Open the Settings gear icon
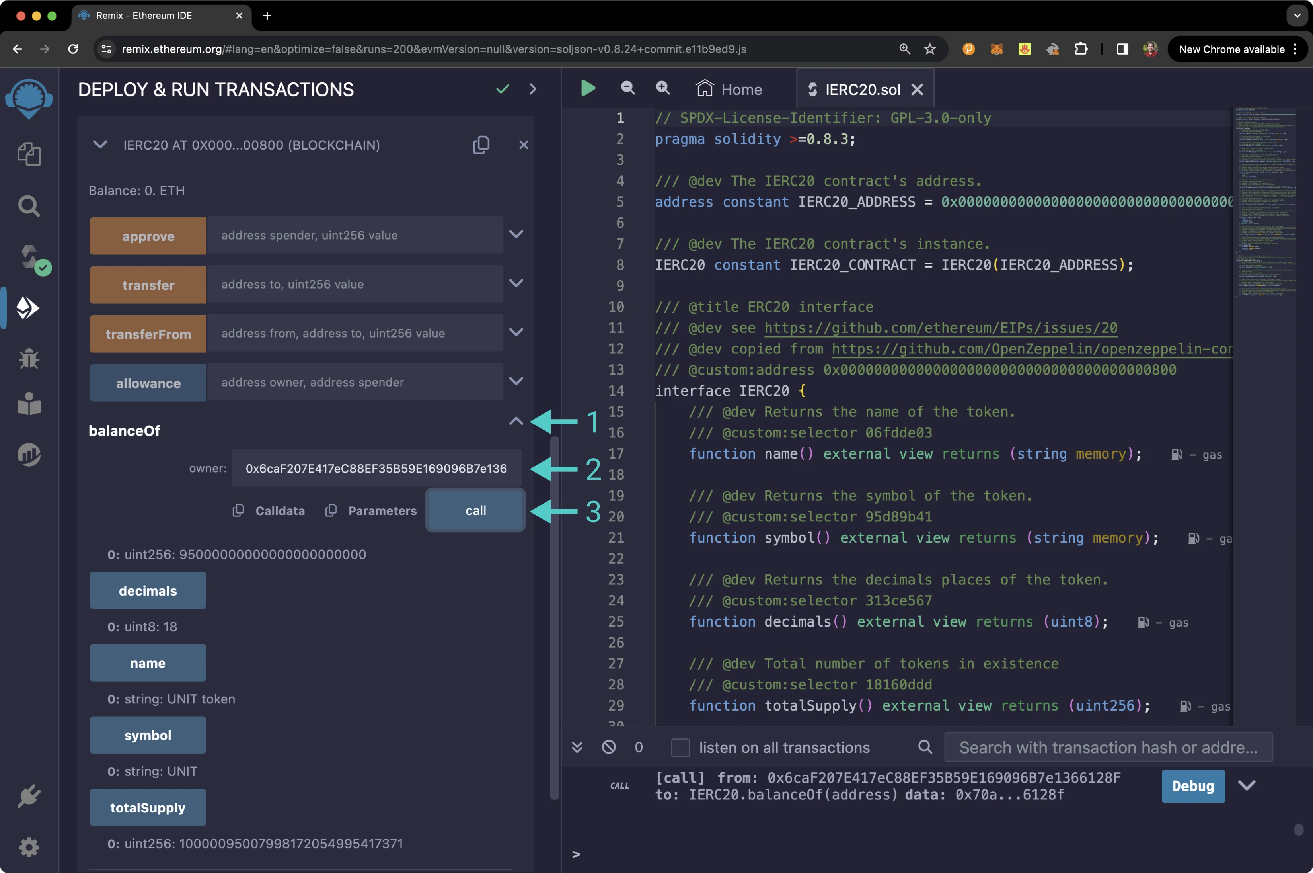 (29, 847)
